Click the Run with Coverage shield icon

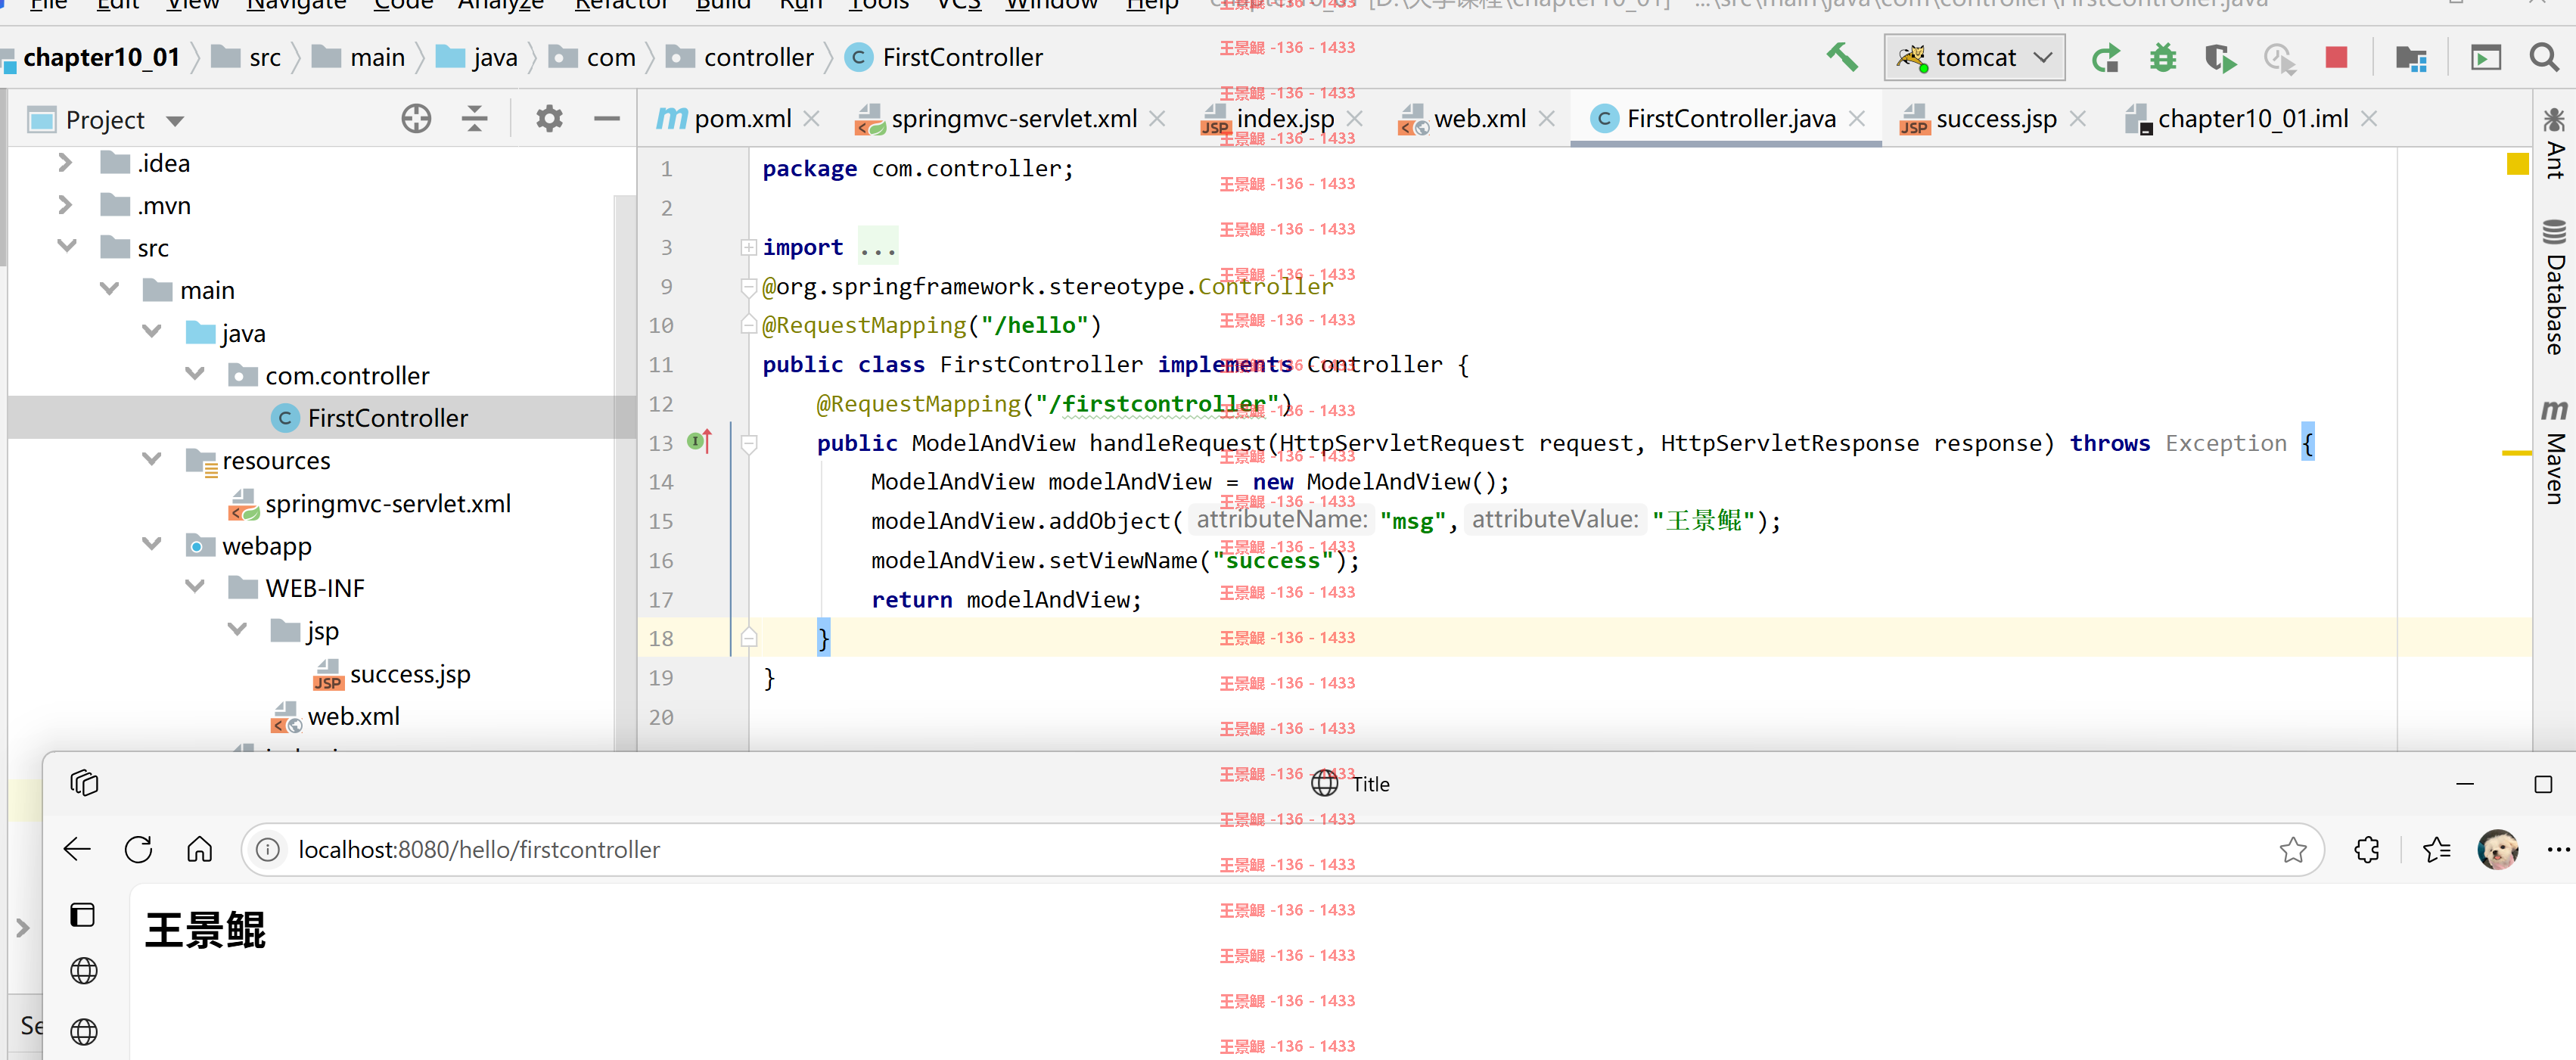(x=2220, y=58)
